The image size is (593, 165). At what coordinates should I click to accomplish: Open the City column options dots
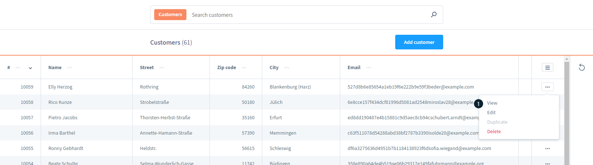(287, 68)
